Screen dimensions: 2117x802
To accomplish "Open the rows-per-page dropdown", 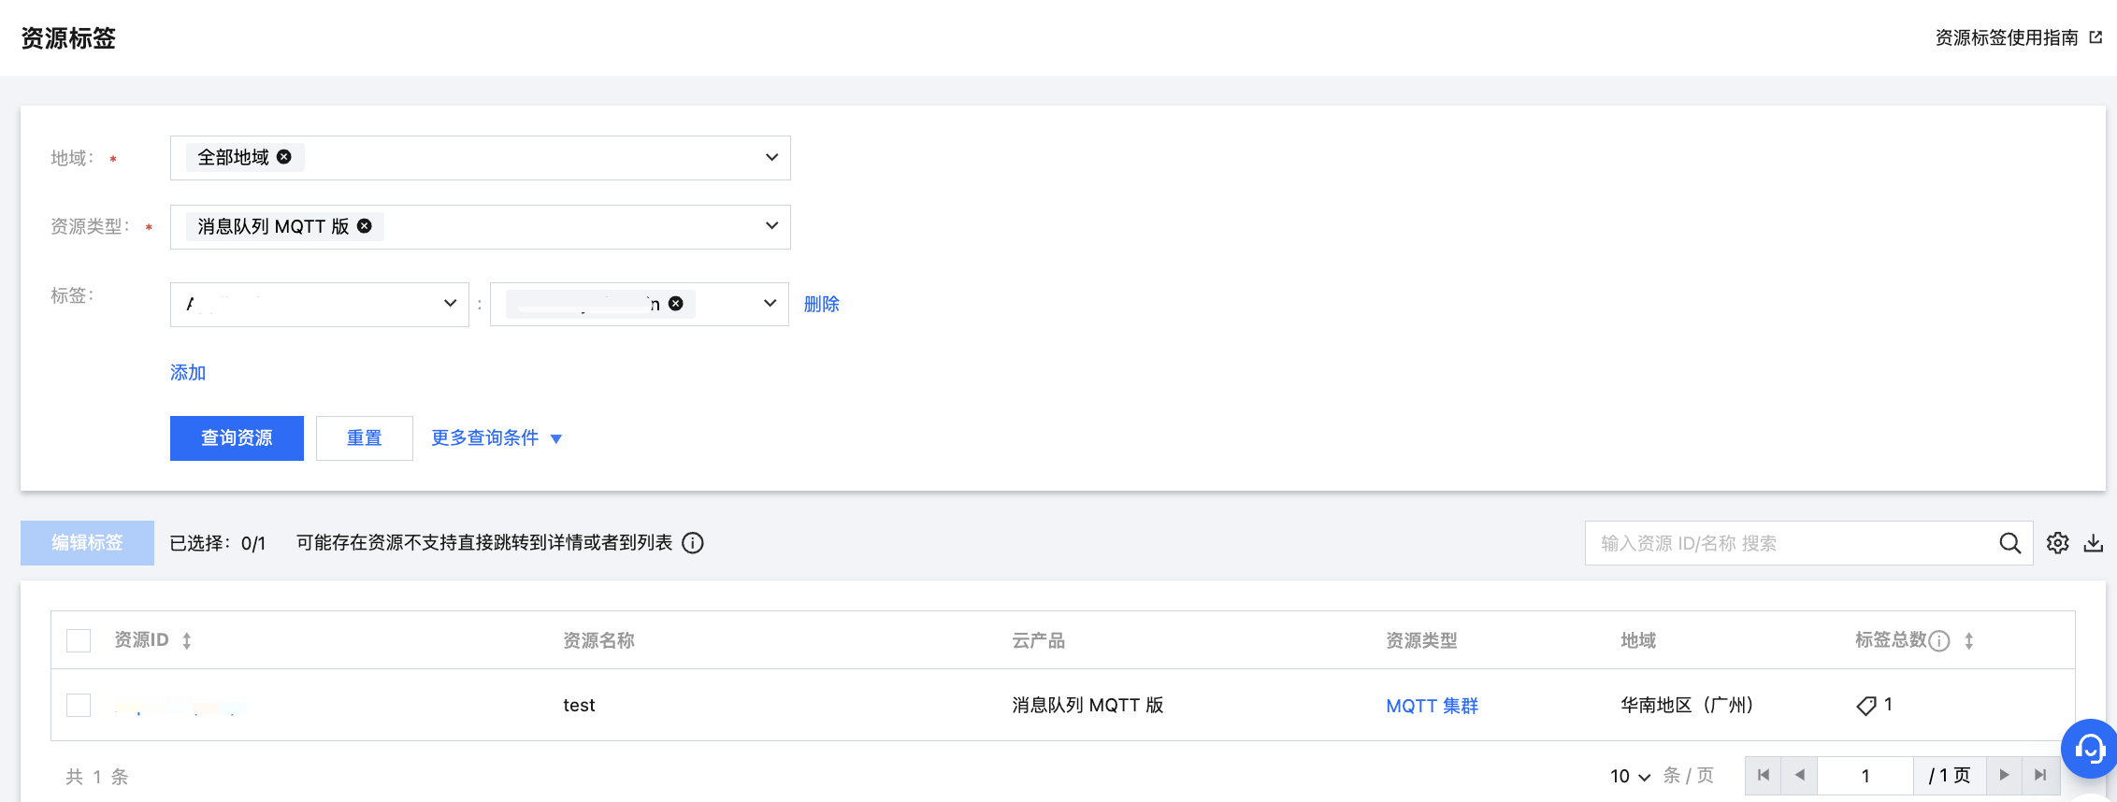I will pos(1630,776).
